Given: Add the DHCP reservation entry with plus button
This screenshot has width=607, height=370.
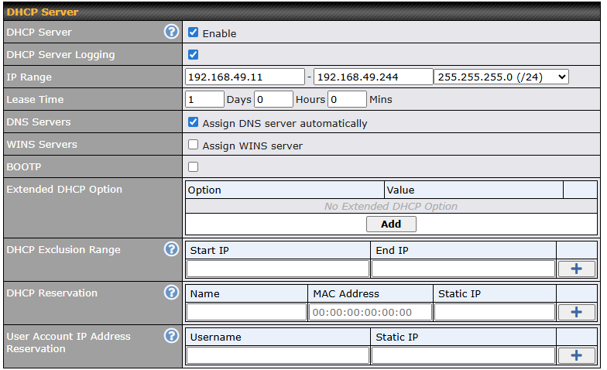Looking at the screenshot, I should click(x=576, y=312).
